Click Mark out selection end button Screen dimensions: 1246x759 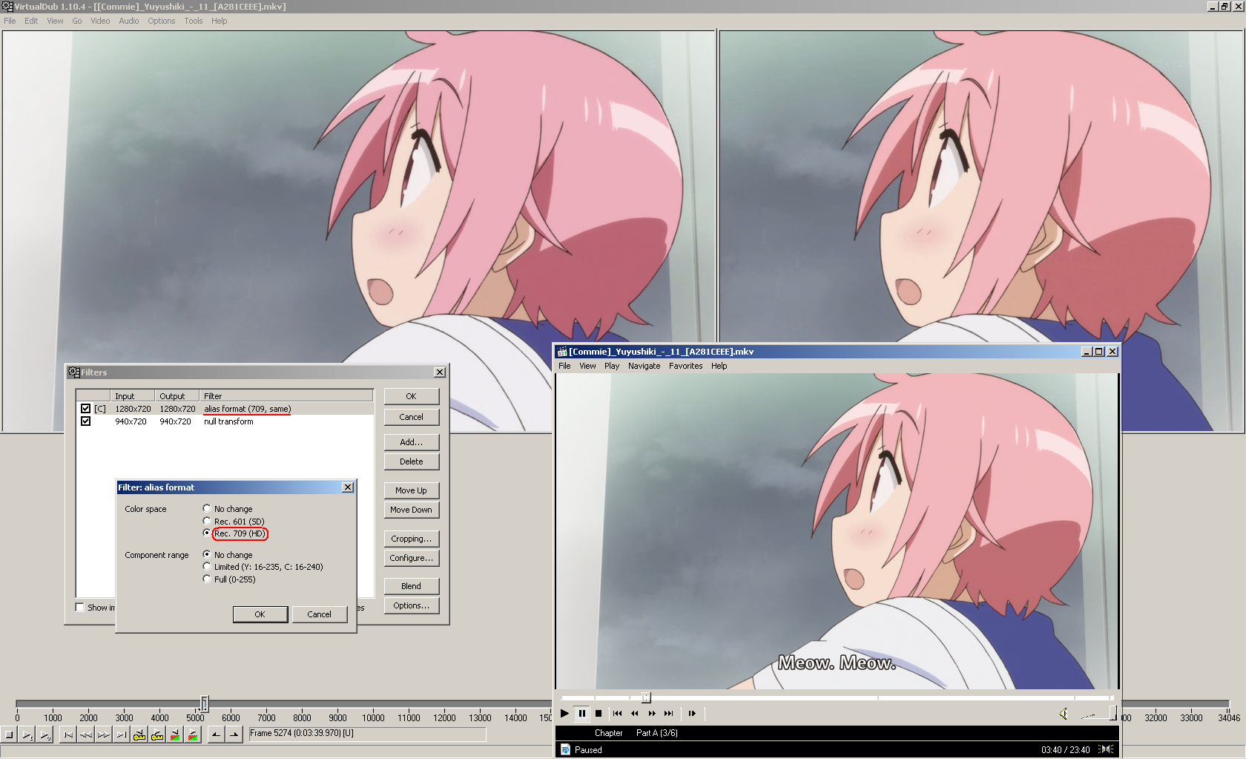tap(234, 735)
